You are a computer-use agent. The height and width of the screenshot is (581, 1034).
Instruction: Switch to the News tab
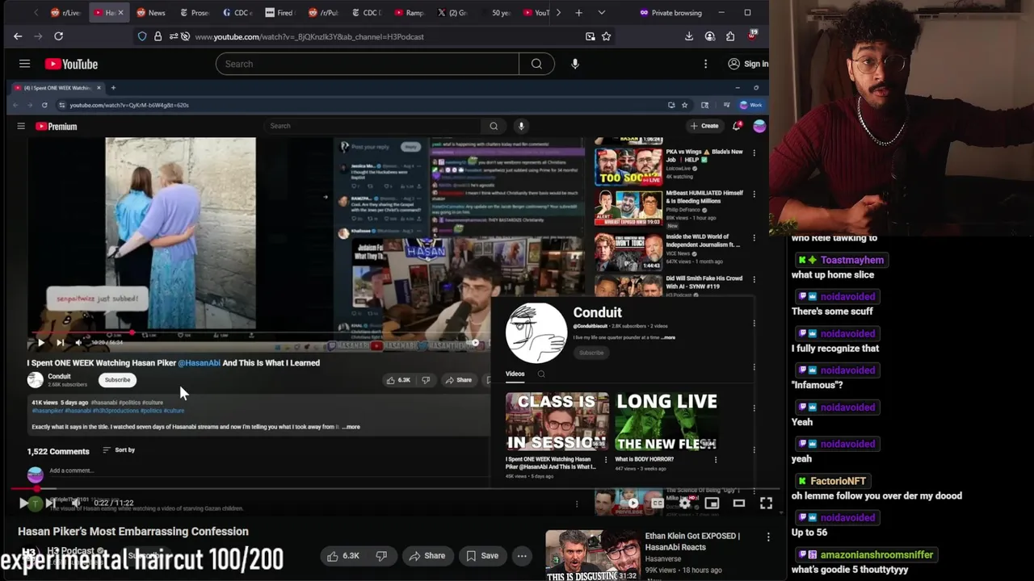(x=151, y=13)
